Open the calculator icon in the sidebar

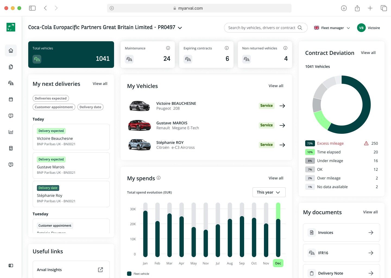pos(11,148)
